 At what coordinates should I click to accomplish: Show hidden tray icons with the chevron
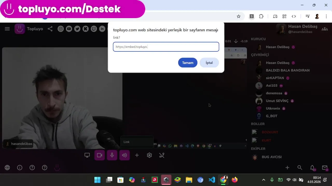click(x=264, y=180)
